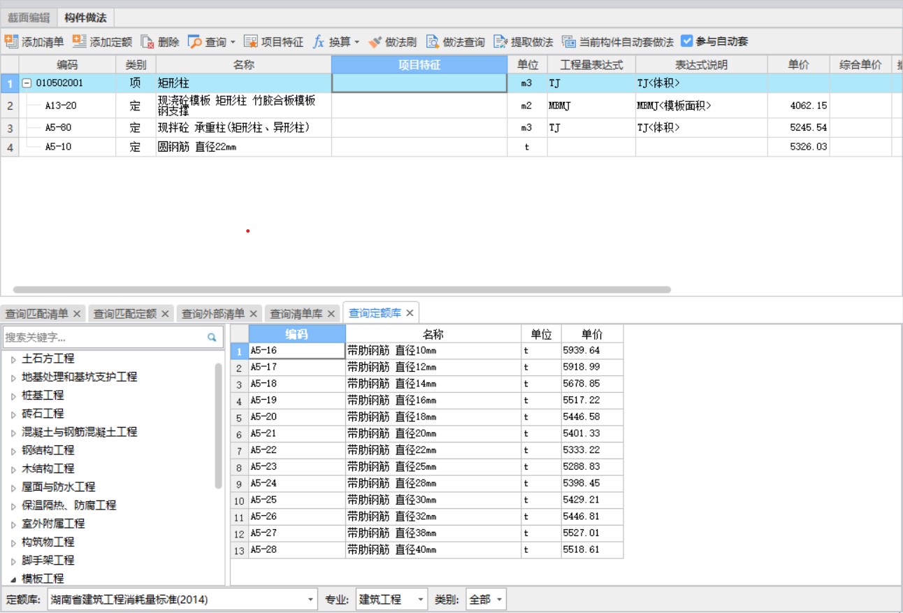903x613 pixels.
Task: Close the 查询匹配清单 tab
Action: click(x=77, y=314)
